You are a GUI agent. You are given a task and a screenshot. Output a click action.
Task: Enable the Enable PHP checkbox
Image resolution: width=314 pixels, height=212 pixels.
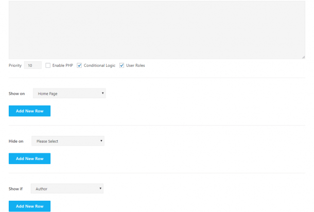tap(48, 66)
